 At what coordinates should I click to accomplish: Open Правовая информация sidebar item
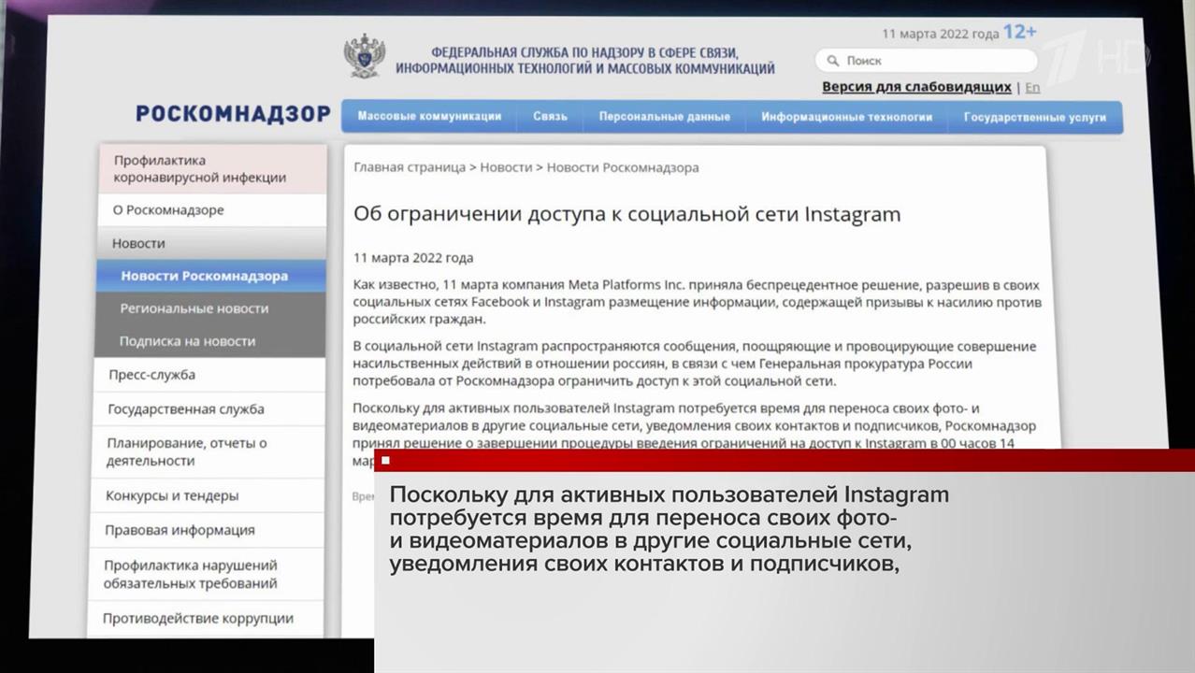pyautogui.click(x=206, y=530)
